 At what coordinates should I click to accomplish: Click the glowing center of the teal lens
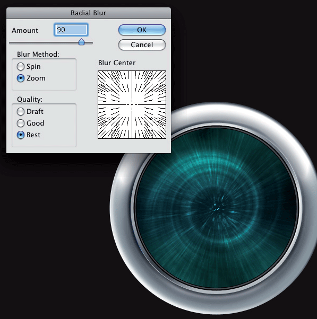[216, 208]
